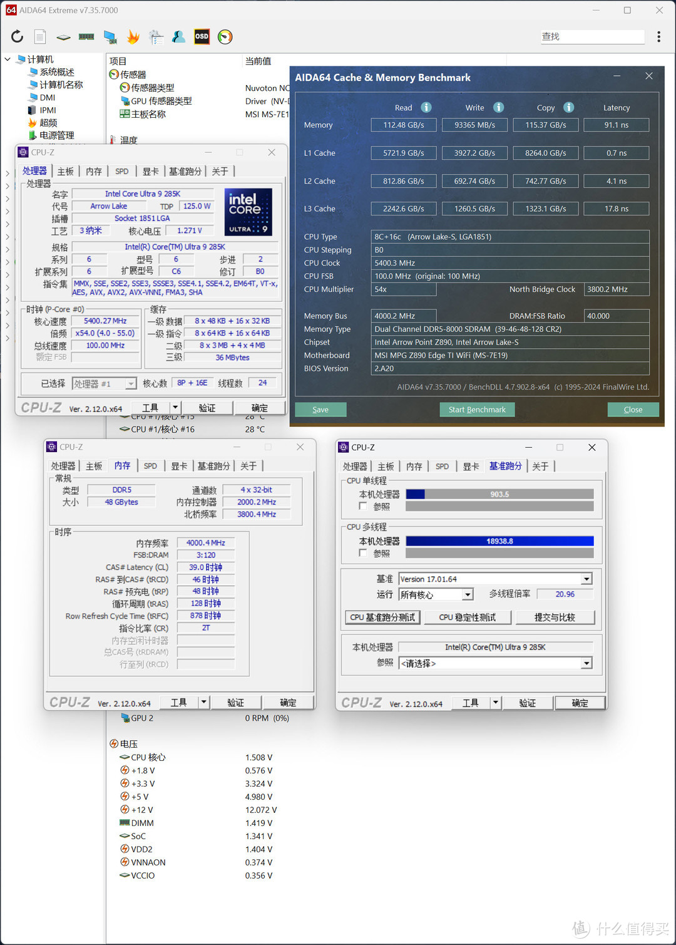Click the Intel Core Ultra 9 logo

point(248,212)
